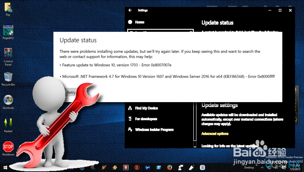Click the Settings sidebar scrollbar down arrow
Viewport: 304px width, 172px height.
(195, 146)
